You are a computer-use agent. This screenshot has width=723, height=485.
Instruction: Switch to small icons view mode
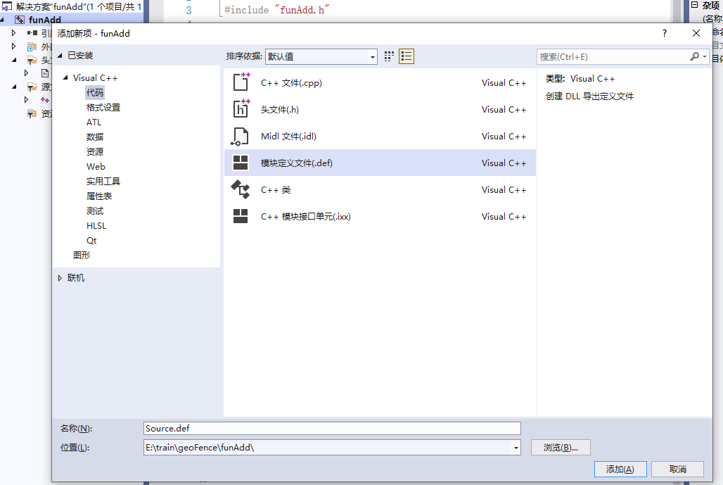388,56
